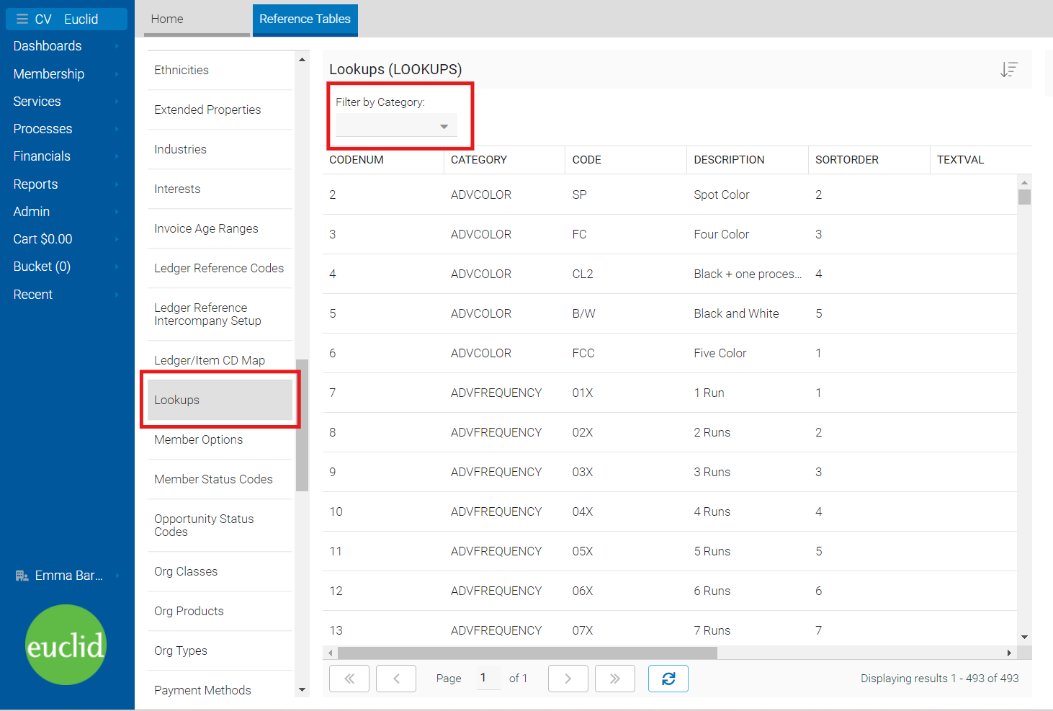This screenshot has width=1053, height=711.
Task: Click the reference list scrollbar thumb
Action: 302,425
